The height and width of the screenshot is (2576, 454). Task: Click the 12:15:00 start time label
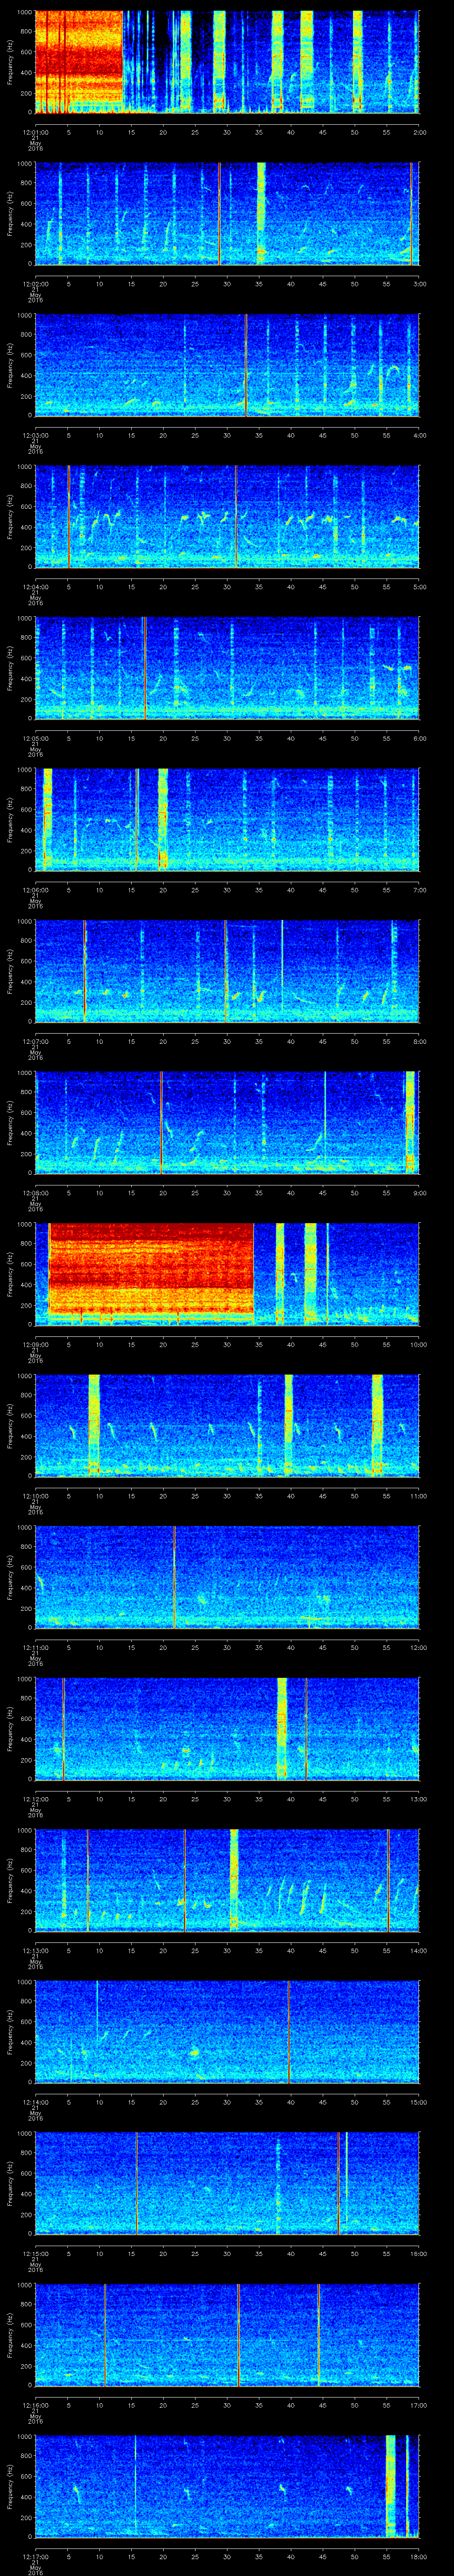click(35, 2253)
